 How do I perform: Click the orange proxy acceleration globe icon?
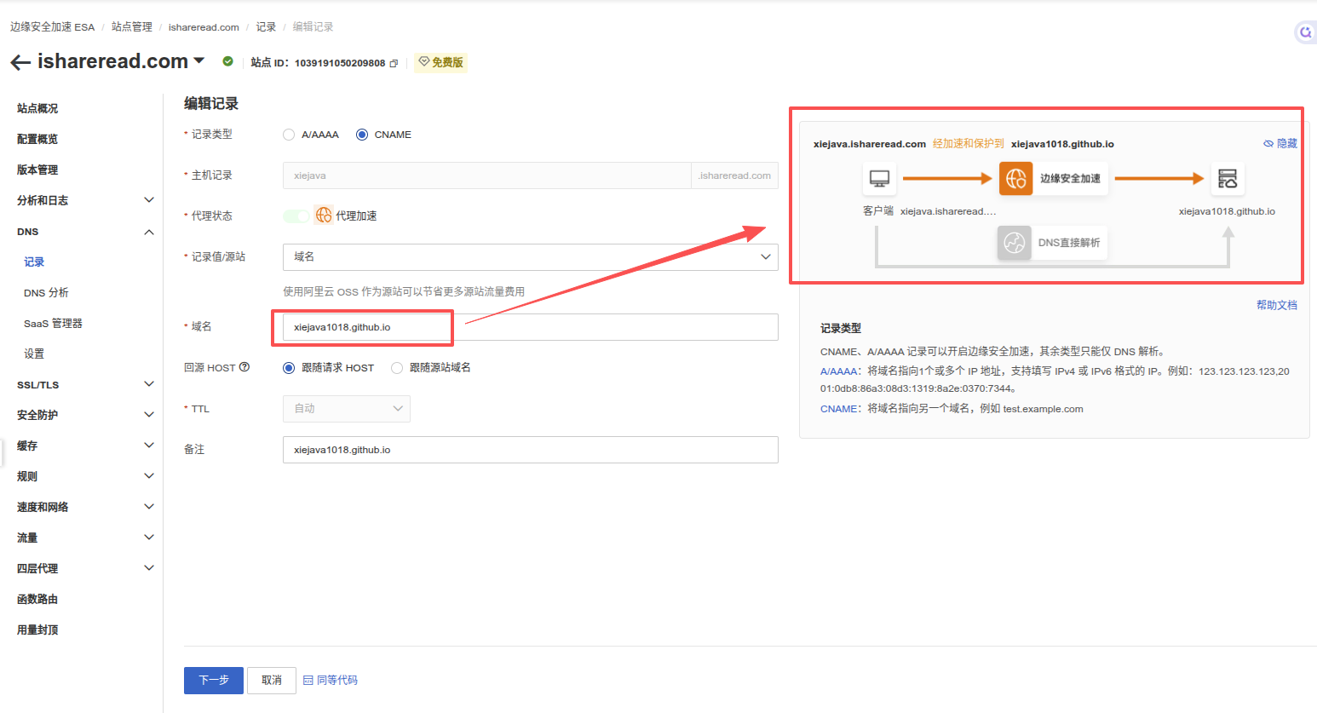pyautogui.click(x=324, y=216)
